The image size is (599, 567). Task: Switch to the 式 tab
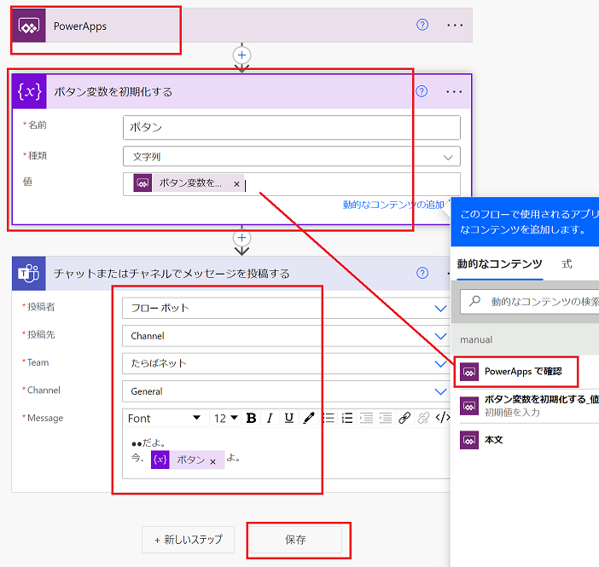[567, 264]
